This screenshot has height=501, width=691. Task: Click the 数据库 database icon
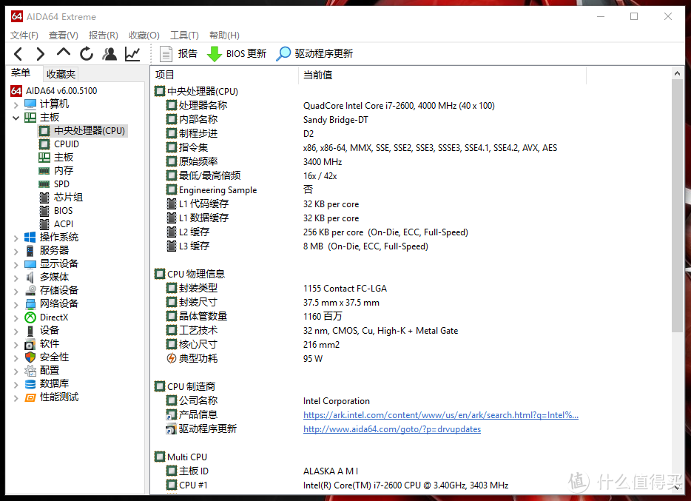coord(30,384)
